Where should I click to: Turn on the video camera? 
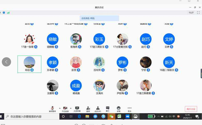click(x=65, y=109)
